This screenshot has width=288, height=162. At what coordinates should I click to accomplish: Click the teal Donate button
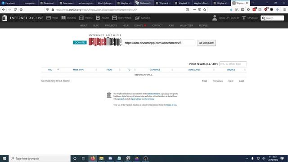click(x=80, y=42)
